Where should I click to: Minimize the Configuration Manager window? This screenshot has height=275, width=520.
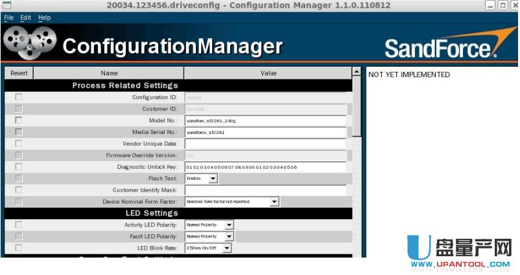(490, 5)
